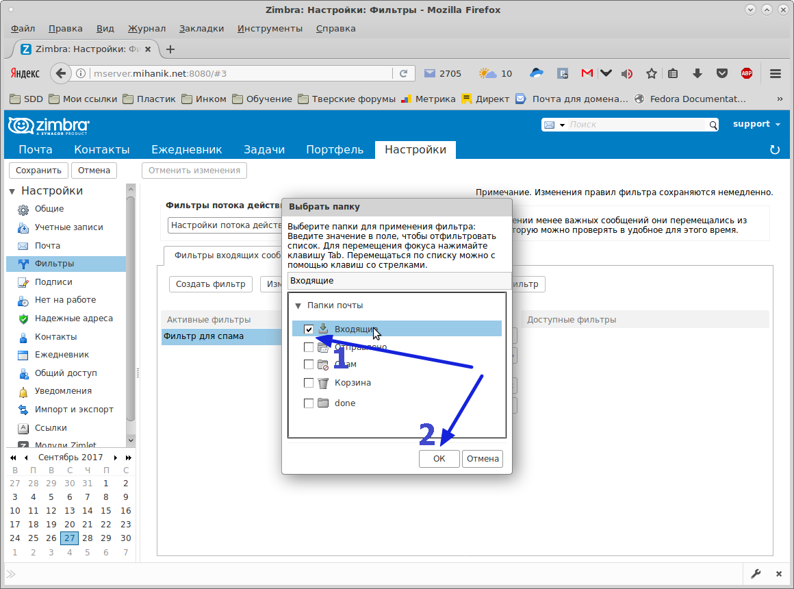This screenshot has width=794, height=589.
Task: Reload the page with the refresh icon
Action: (404, 73)
